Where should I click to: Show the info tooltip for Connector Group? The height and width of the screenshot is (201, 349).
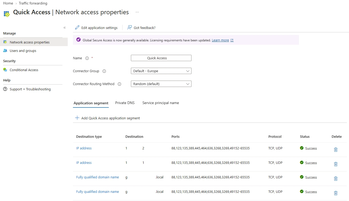104,71
